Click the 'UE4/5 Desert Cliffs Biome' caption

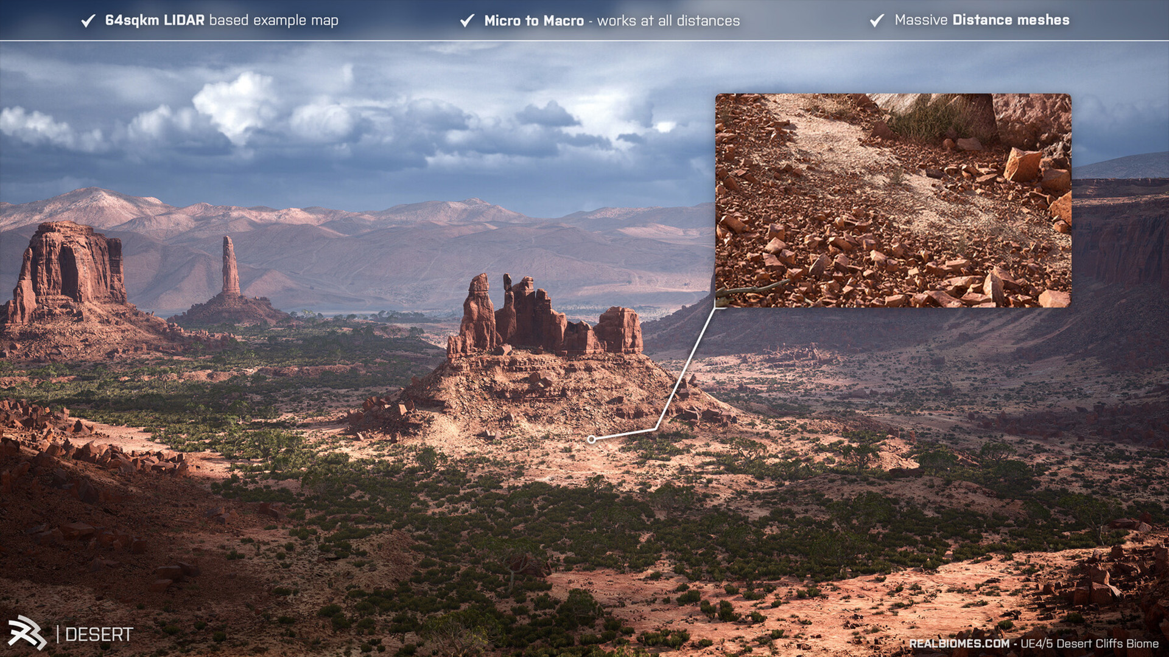[x=1089, y=644]
